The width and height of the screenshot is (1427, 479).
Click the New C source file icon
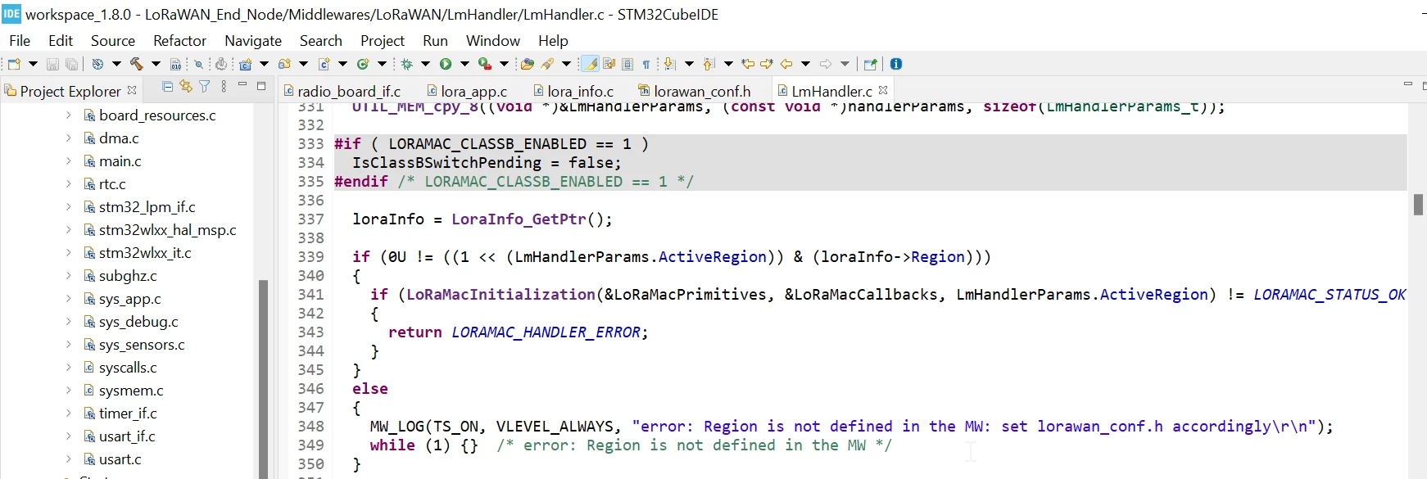pyautogui.click(x=324, y=64)
